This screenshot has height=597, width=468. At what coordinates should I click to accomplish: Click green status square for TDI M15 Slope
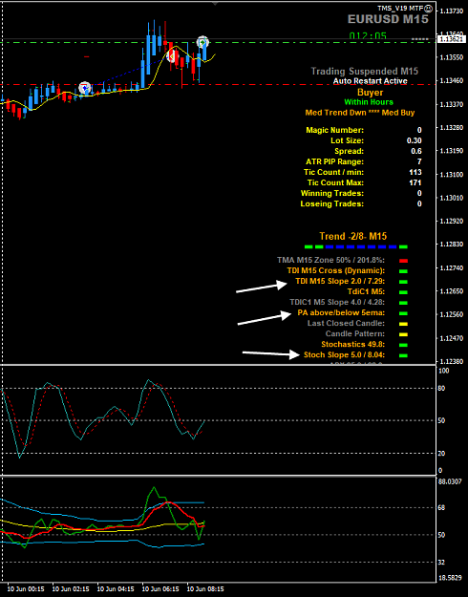point(403,282)
